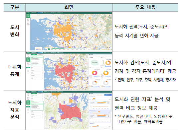Open the third sidebar icon in 도시 변화 screen
This screenshot has height=131, width=180.
click(28, 24)
